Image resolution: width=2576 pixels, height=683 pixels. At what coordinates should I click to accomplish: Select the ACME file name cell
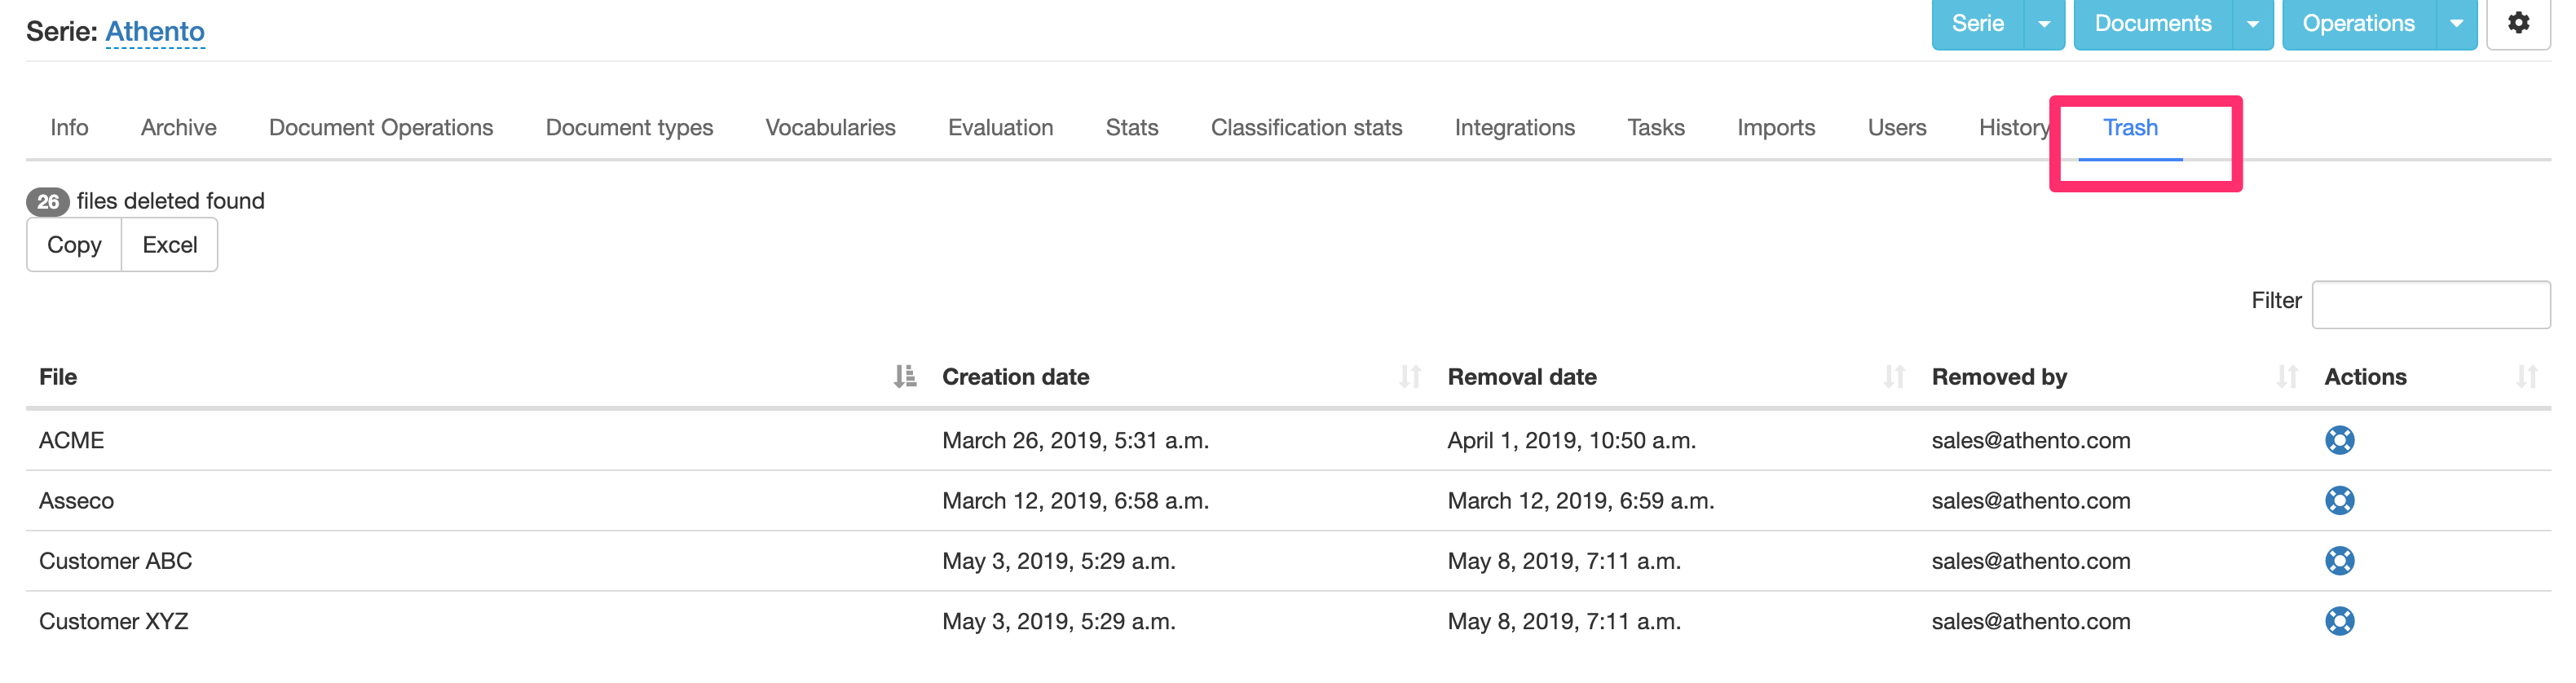click(x=71, y=440)
